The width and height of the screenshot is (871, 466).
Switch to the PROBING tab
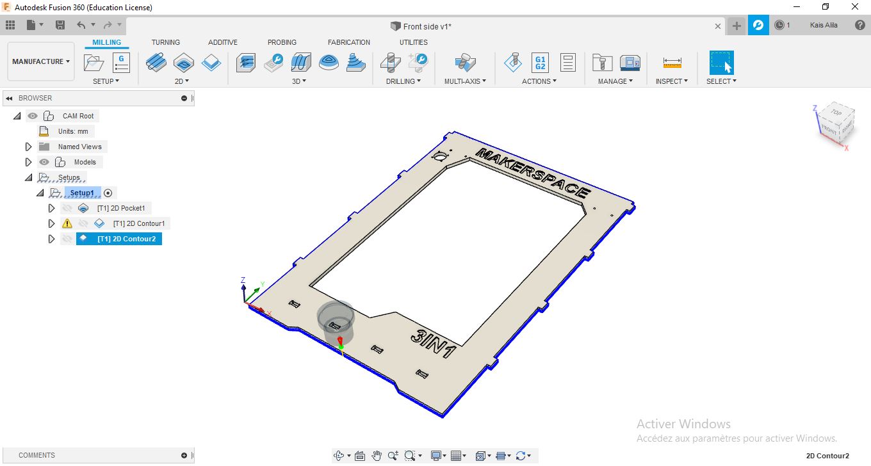click(282, 42)
